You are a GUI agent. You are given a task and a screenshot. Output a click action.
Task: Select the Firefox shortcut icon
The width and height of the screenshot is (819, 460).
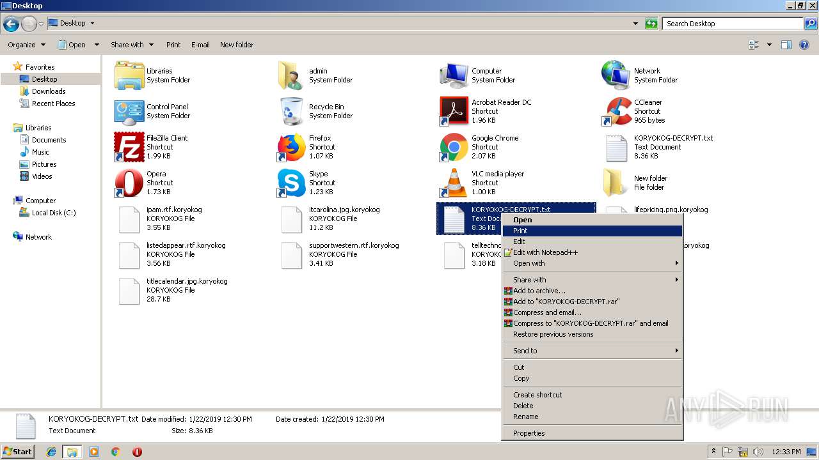[292, 147]
